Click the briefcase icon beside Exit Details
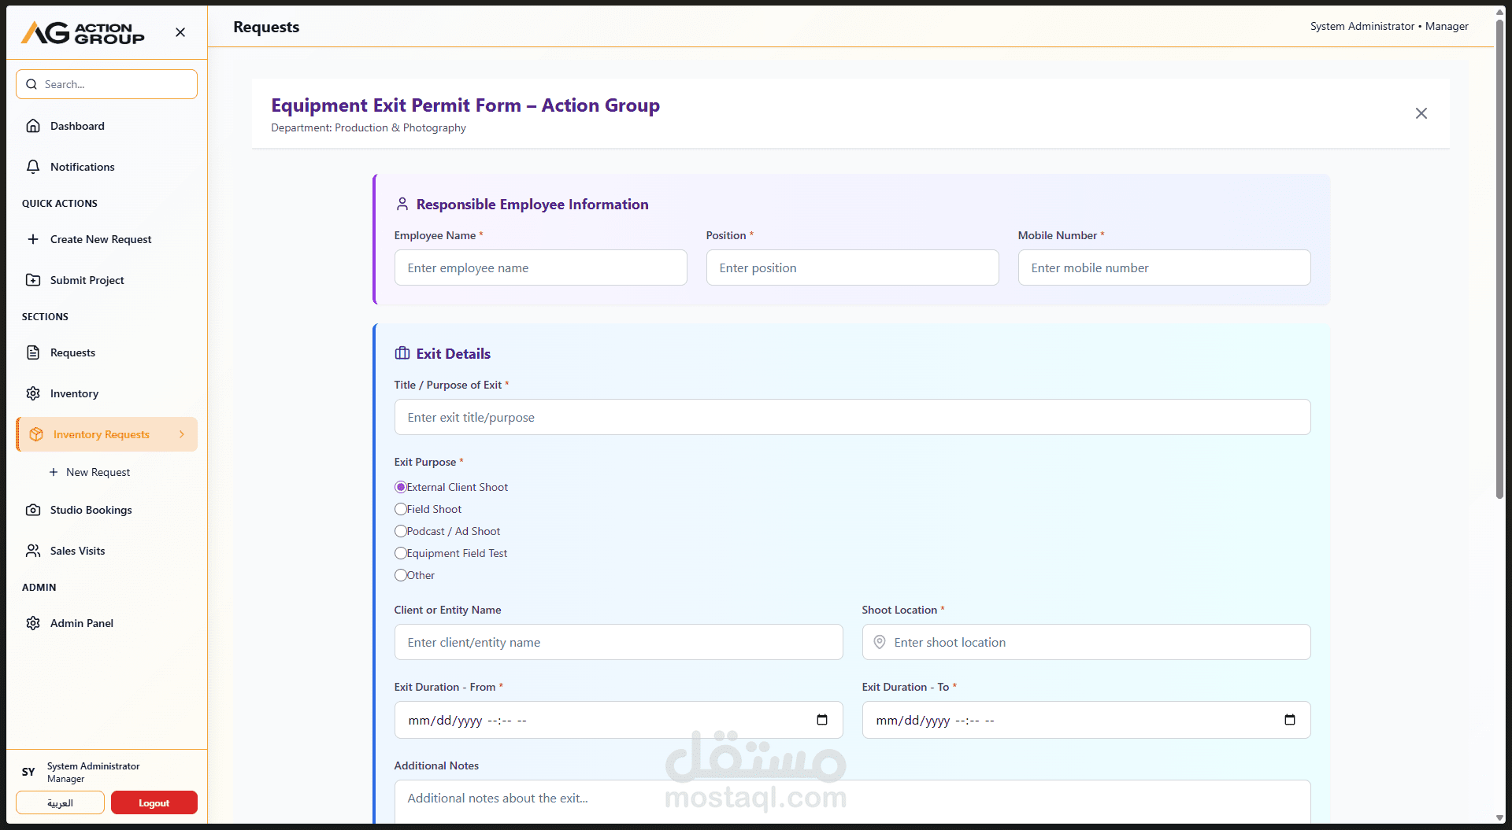This screenshot has width=1512, height=830. pos(402,353)
